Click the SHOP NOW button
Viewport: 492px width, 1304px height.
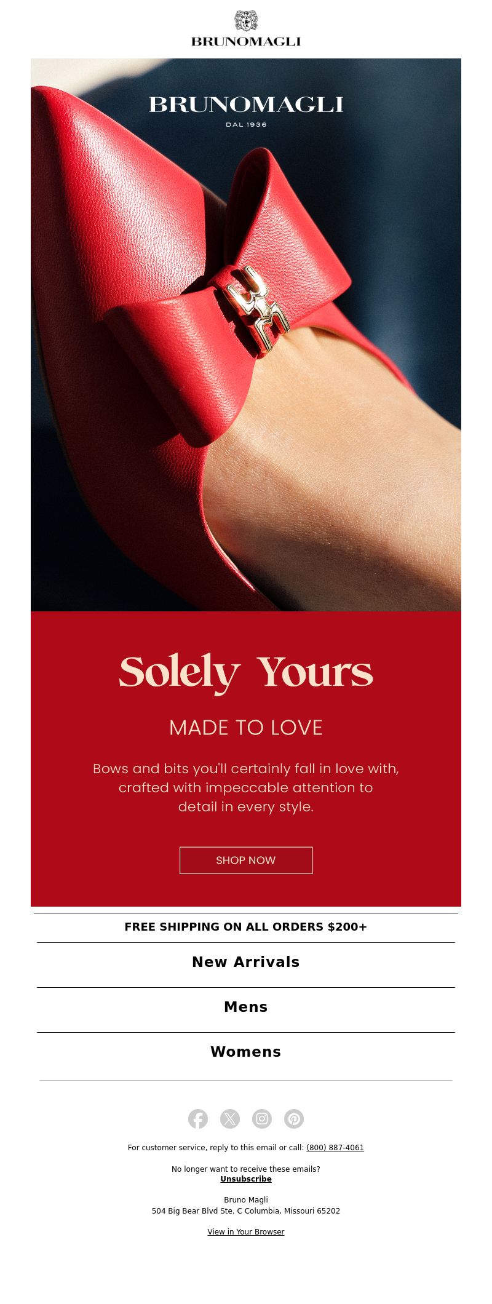(246, 860)
